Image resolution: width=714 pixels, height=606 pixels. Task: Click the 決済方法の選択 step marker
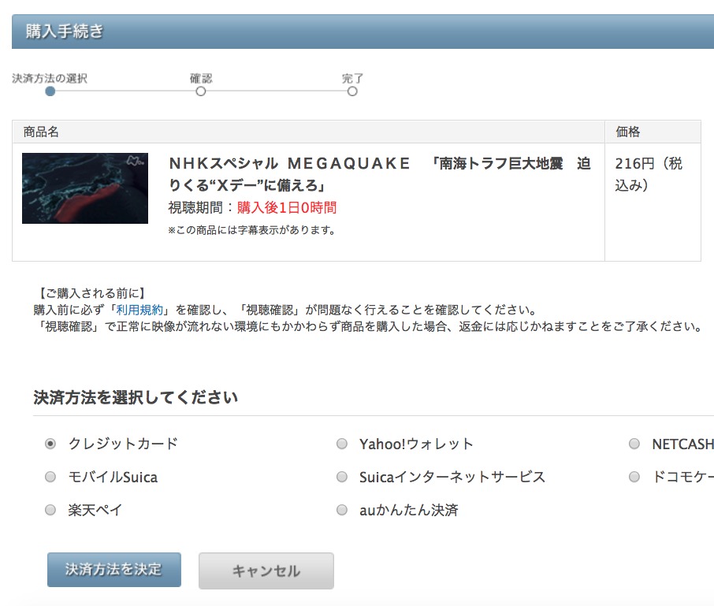point(50,91)
